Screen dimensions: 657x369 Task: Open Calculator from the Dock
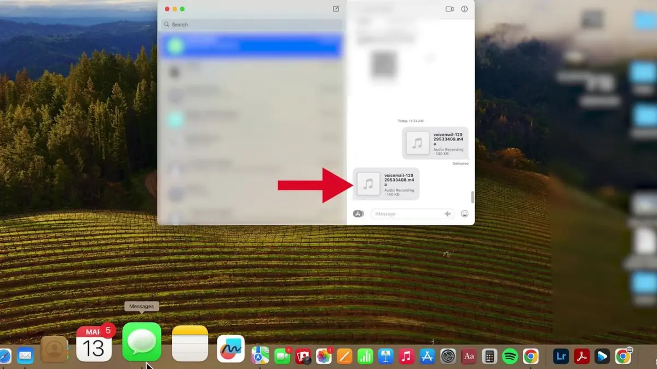click(x=489, y=356)
